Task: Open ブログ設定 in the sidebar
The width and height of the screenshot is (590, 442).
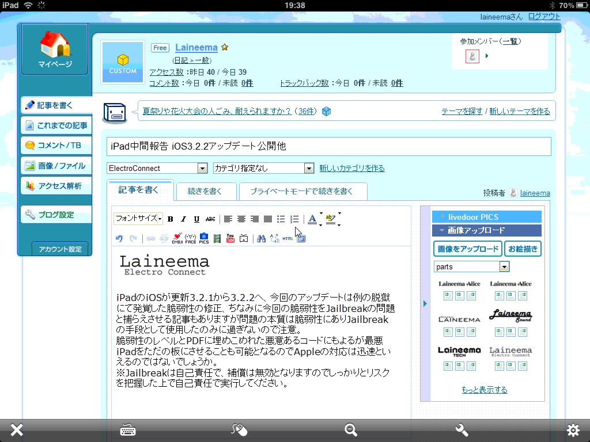Action: pos(56,215)
